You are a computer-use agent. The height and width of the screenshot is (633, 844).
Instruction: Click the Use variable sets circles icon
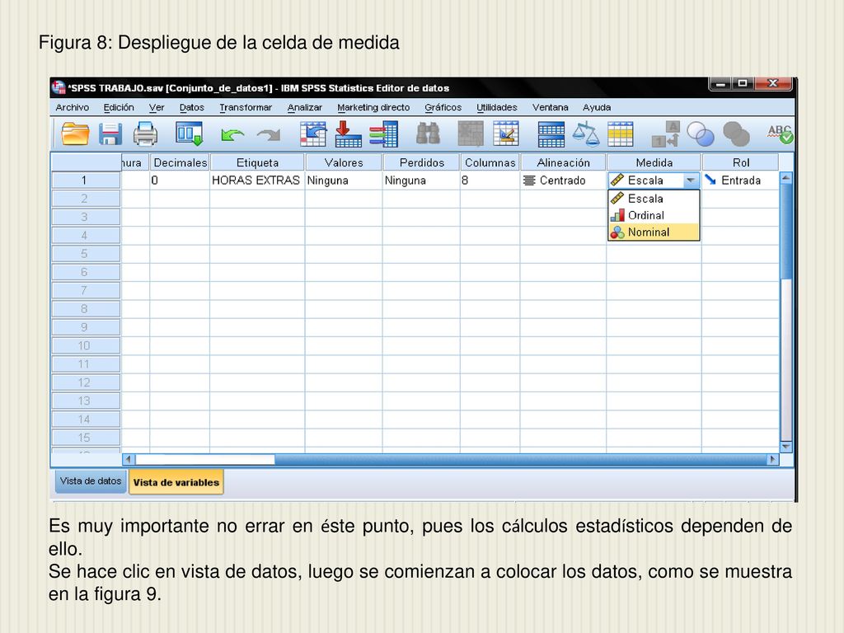tap(701, 134)
